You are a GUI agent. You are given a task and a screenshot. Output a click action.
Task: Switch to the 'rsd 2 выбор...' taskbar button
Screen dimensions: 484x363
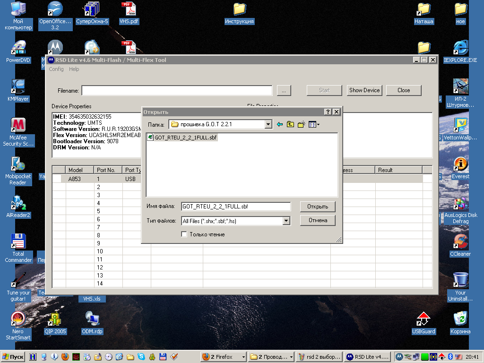320,357
